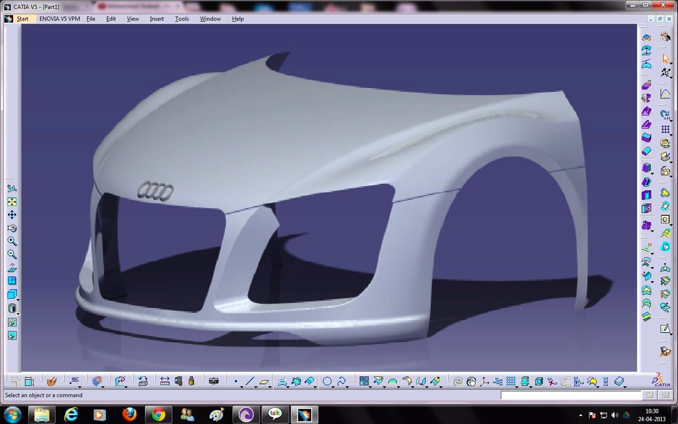Viewport: 678px width, 424px height.
Task: Switch to Isometric View with cube icon
Action: tap(12, 293)
